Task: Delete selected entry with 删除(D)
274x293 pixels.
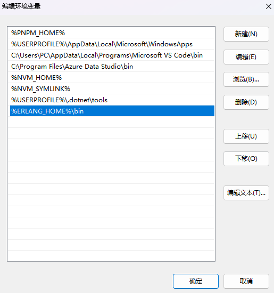Action: pyautogui.click(x=246, y=102)
